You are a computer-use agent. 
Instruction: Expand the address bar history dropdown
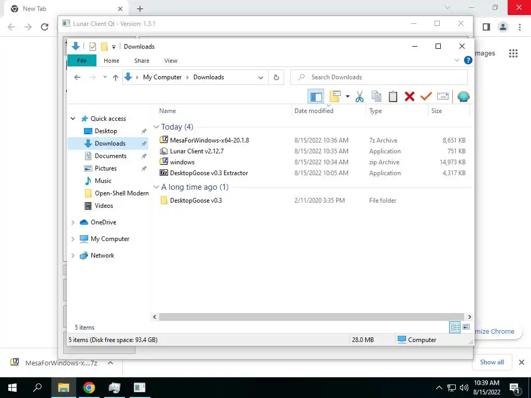[x=260, y=78]
